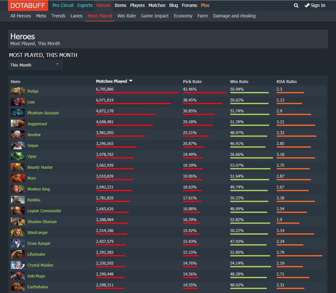Select the Anti-Mage portrait icon
This screenshot has height=293, width=336.
click(x=17, y=276)
